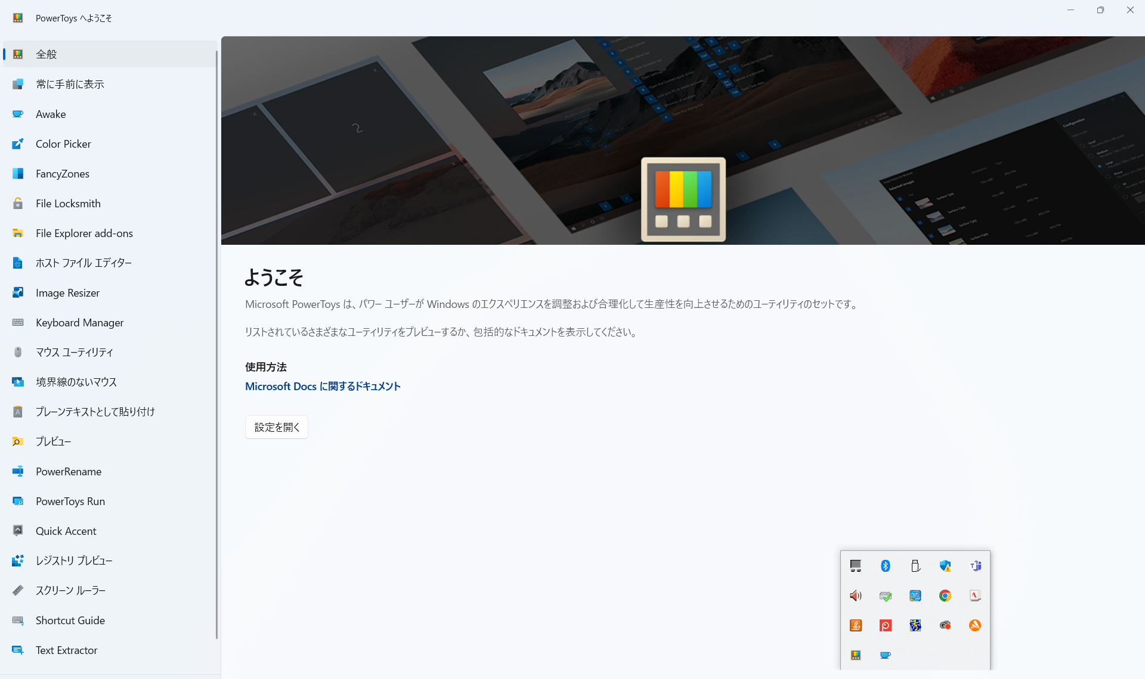Click the Image Resizer sidebar icon
Viewport: 1145px width, 679px height.
point(18,292)
